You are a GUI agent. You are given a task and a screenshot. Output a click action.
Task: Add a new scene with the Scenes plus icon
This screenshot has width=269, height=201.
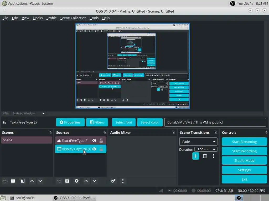pyautogui.click(x=5, y=181)
